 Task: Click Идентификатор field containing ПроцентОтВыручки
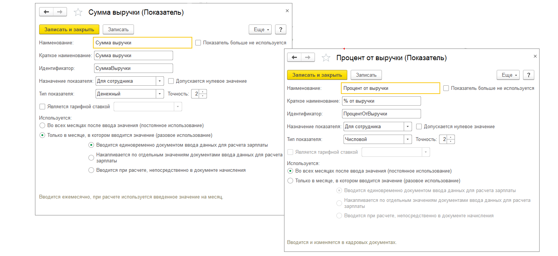pos(381,114)
